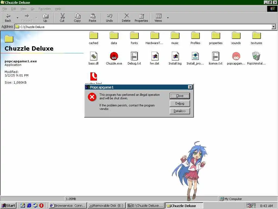The image size is (278, 209).
Task: Click the address field showing C:\Chuzzle Deluxe
Action: [x=143, y=27]
